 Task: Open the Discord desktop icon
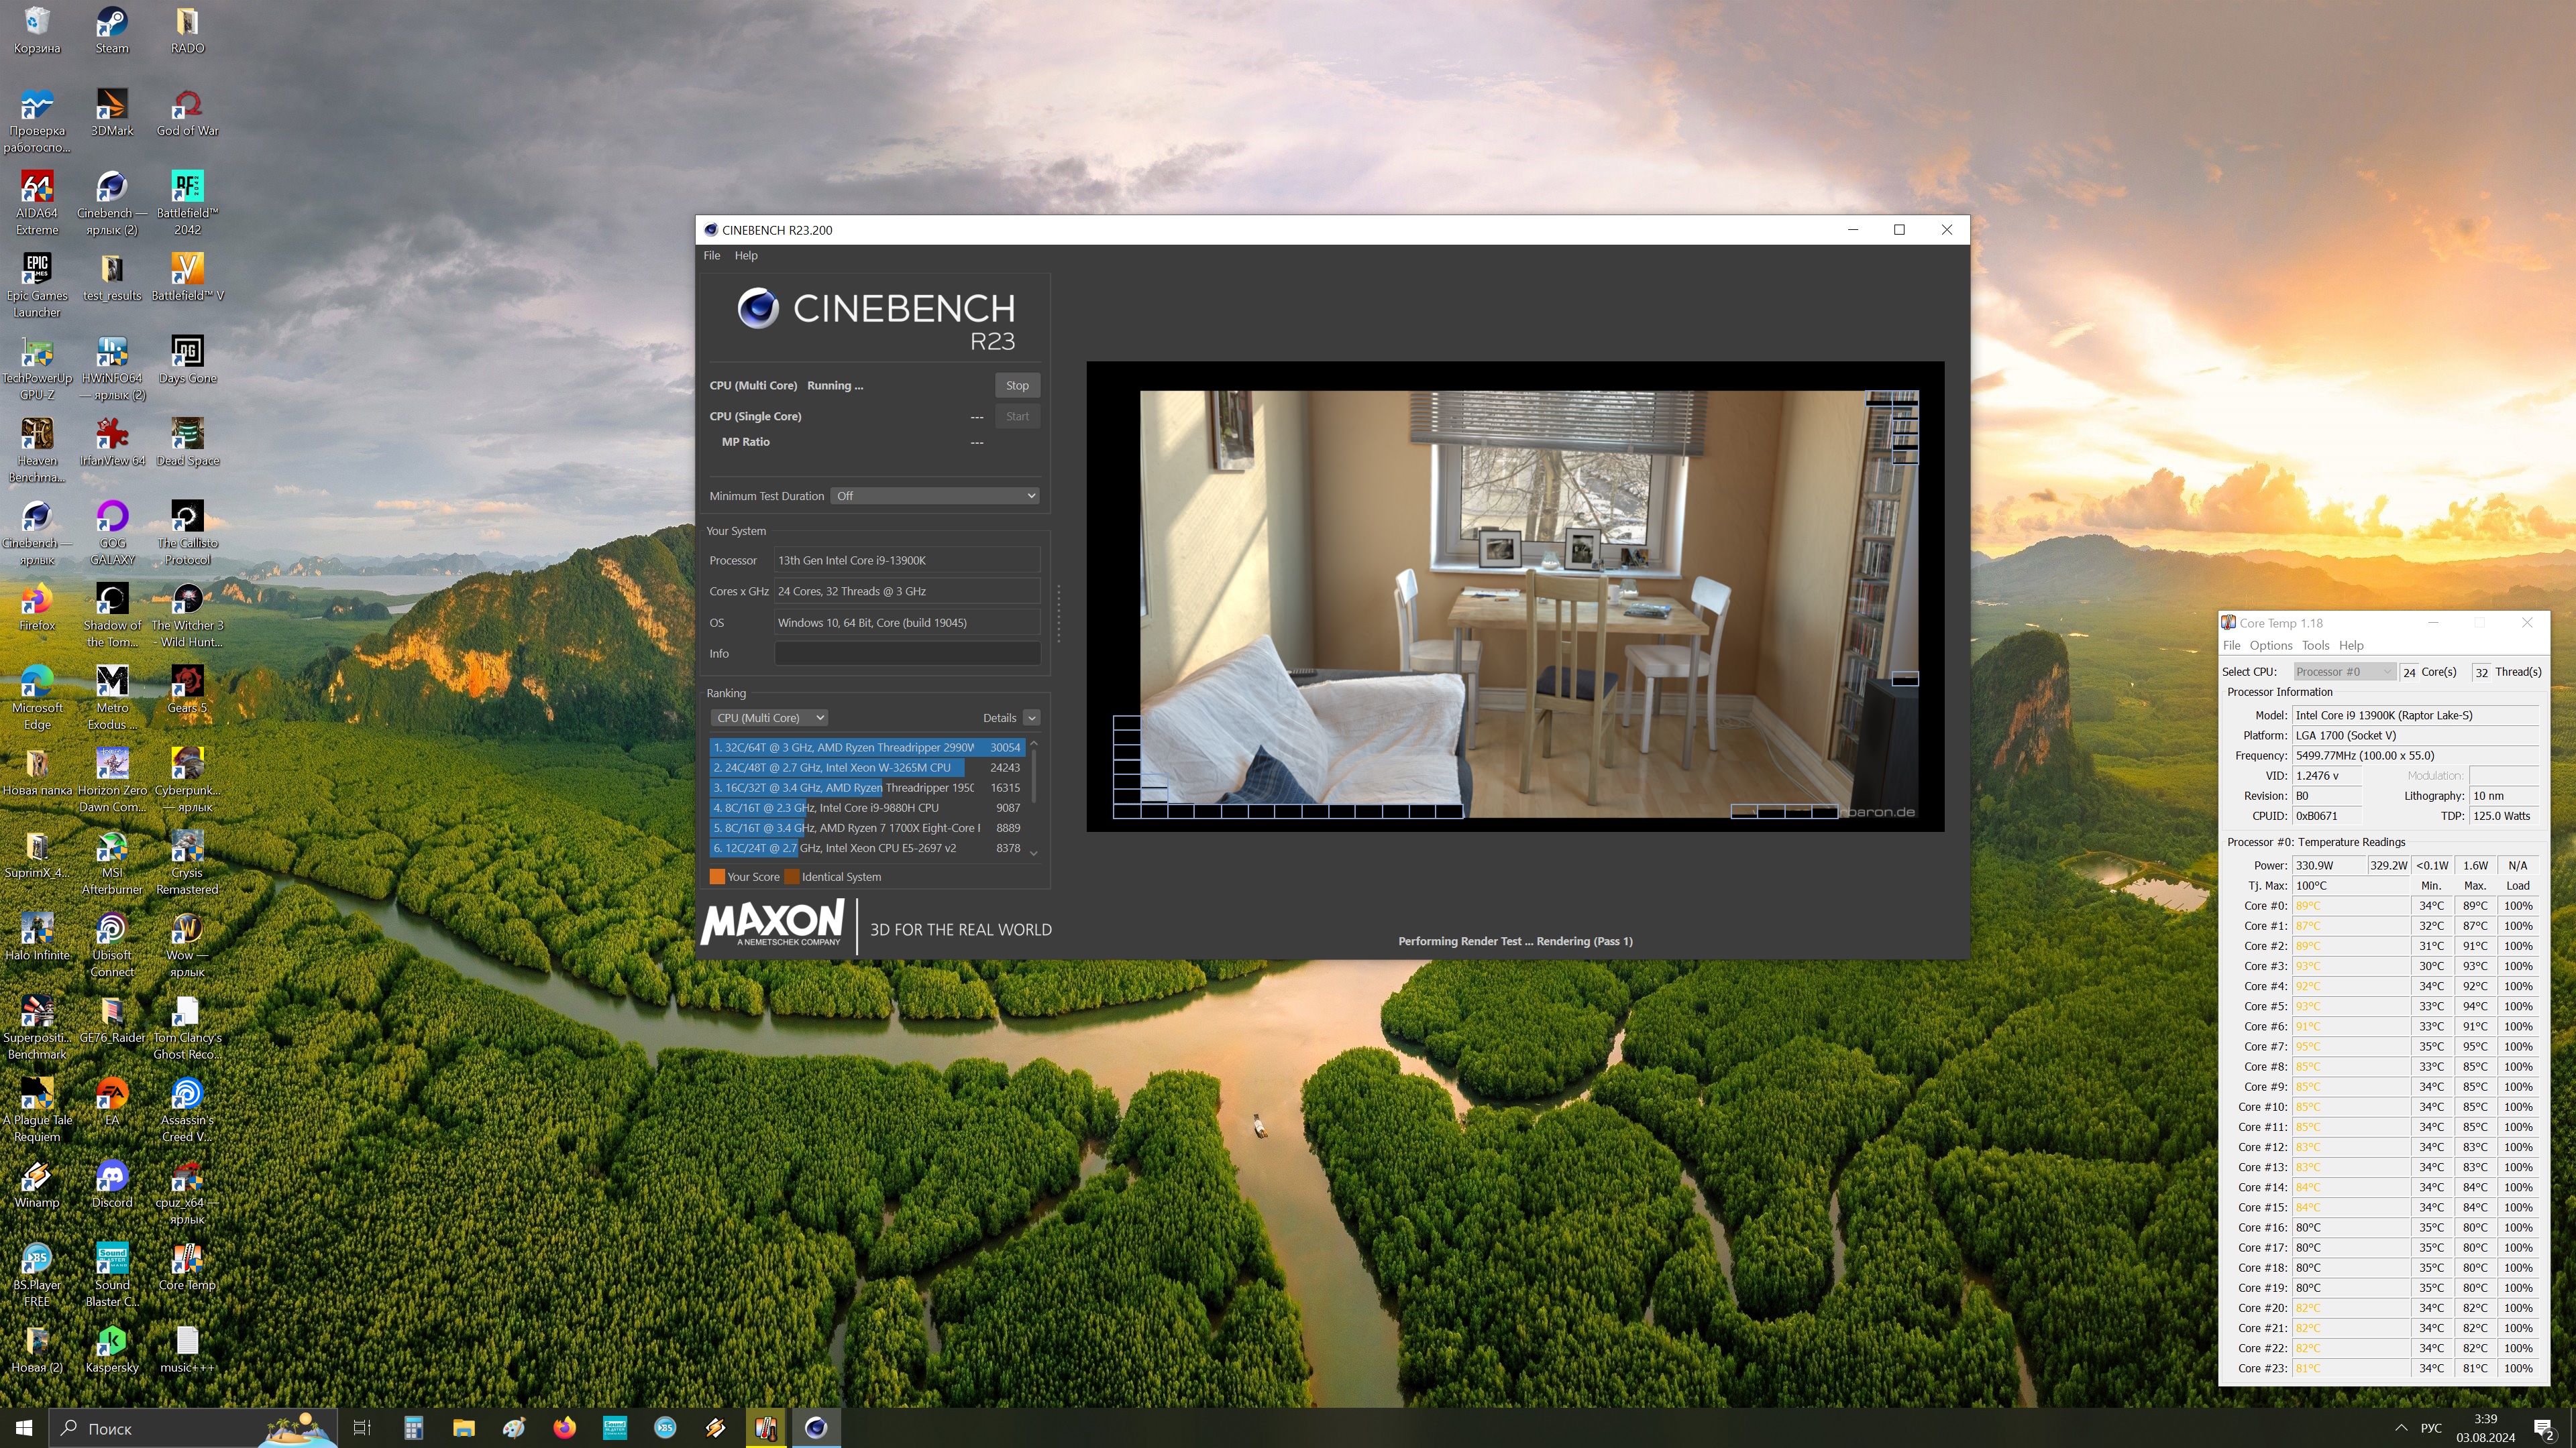[111, 1179]
